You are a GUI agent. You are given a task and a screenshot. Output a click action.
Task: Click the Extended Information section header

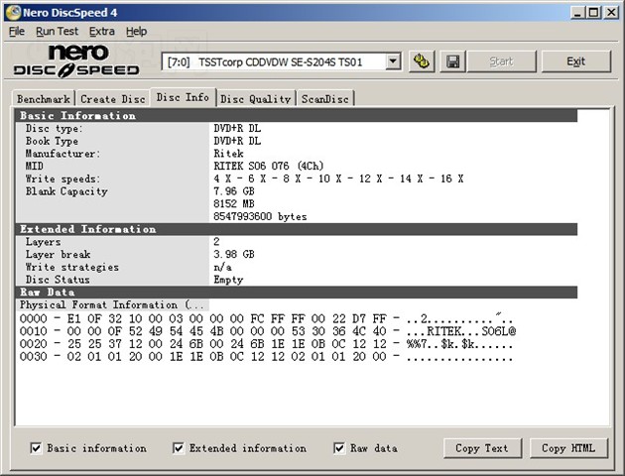(x=297, y=229)
